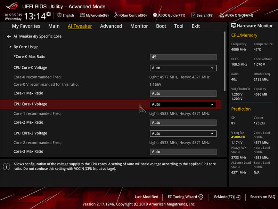Image resolution: width=278 pixels, height=209 pixels.
Task: Click the Qfan fan icon
Action: (x=117, y=15)
